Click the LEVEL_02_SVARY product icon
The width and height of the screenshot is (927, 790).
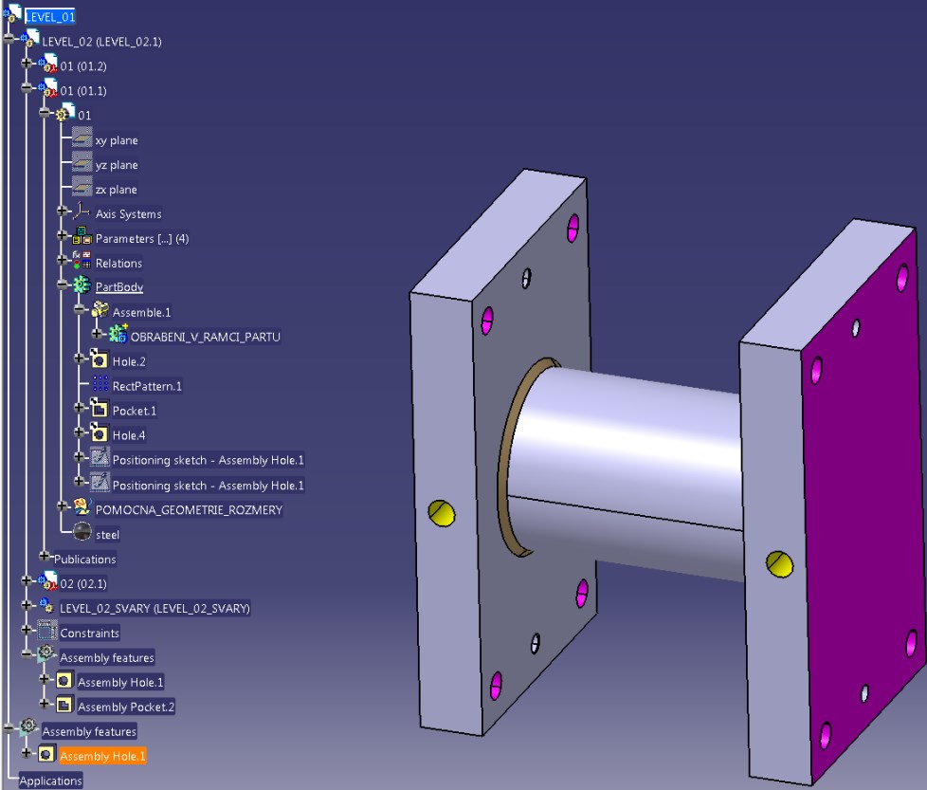coord(46,605)
